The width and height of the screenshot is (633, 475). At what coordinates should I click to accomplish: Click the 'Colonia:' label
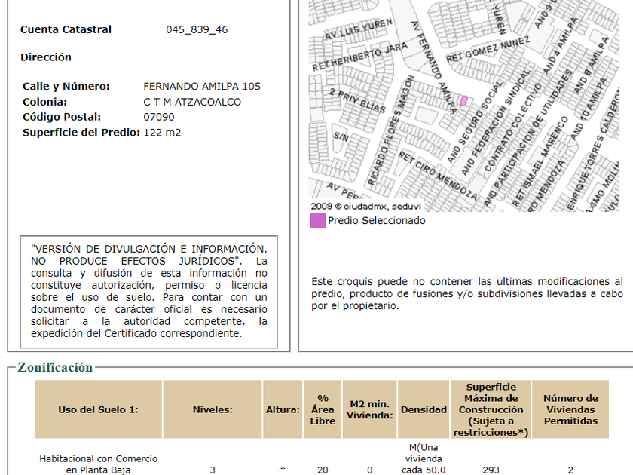pos(44,102)
